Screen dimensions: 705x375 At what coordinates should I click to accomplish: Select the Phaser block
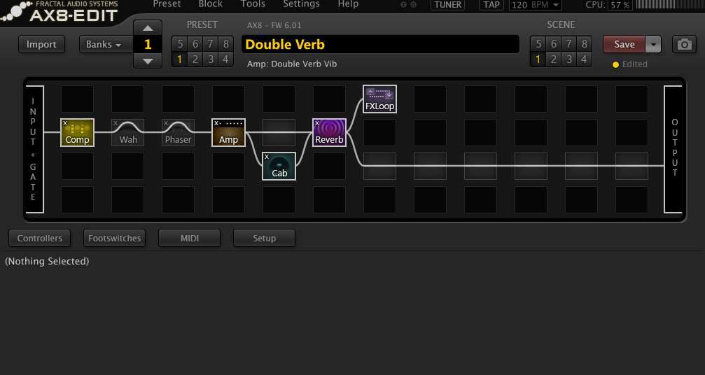[178, 132]
